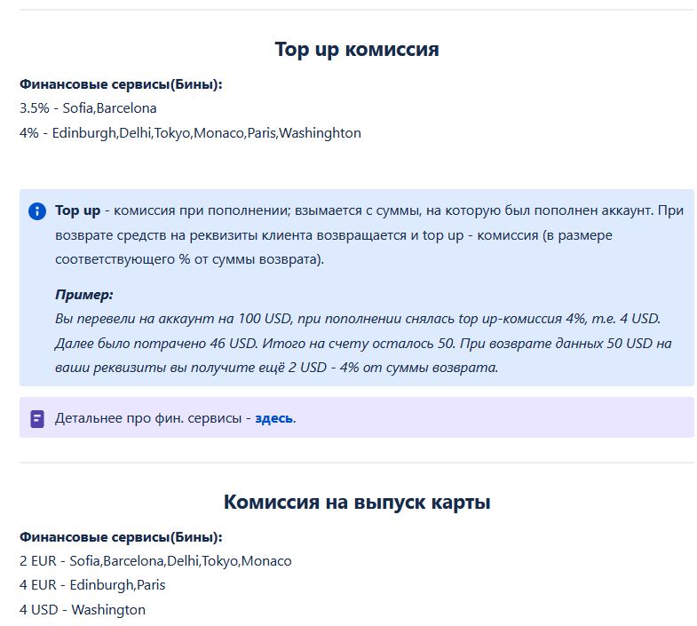Click 'Финансовые сервисы(Бины):' label under Top up комиссия

121,84
